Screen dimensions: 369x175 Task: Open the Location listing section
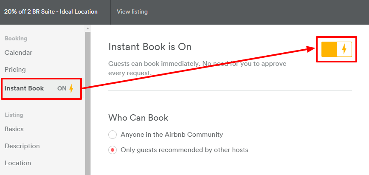tap(18, 163)
